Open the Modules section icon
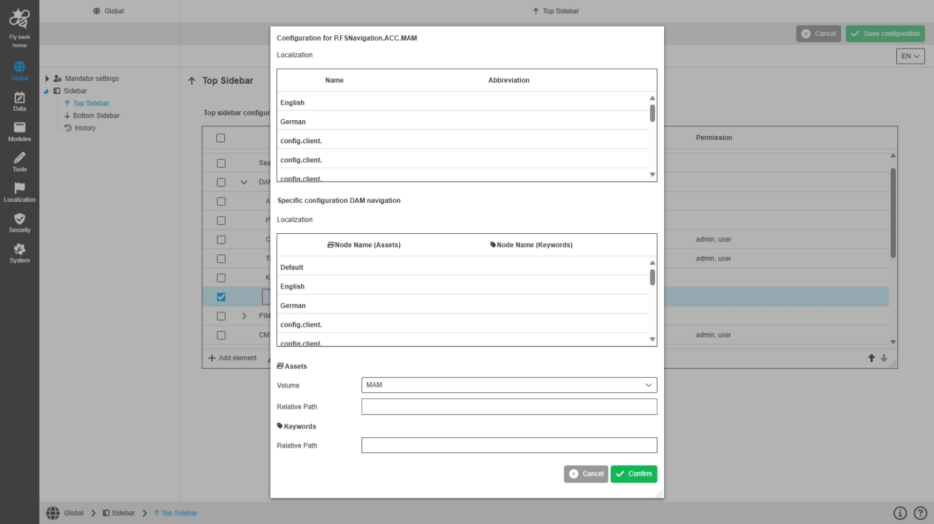 click(19, 128)
